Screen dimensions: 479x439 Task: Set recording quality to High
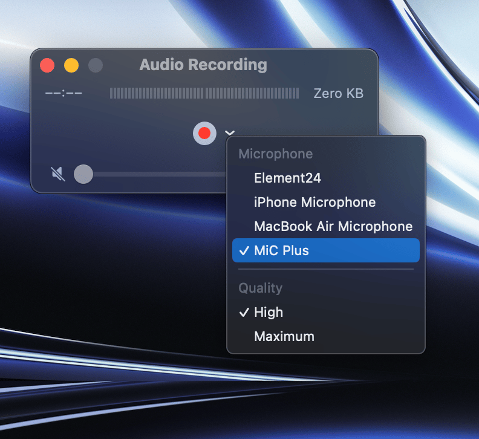tap(325, 312)
